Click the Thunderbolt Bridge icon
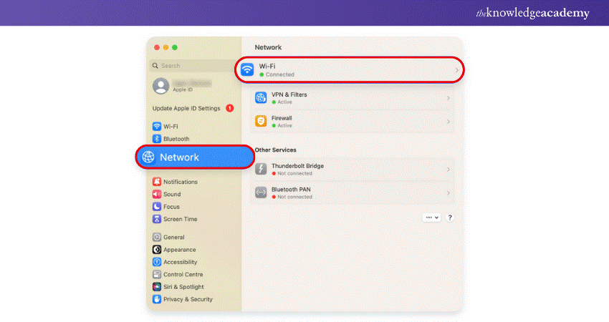 (261, 169)
